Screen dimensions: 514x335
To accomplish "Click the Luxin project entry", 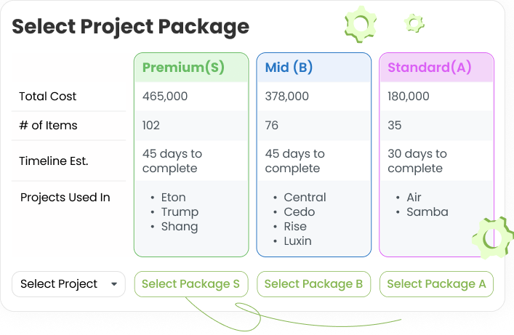I will 299,241.
